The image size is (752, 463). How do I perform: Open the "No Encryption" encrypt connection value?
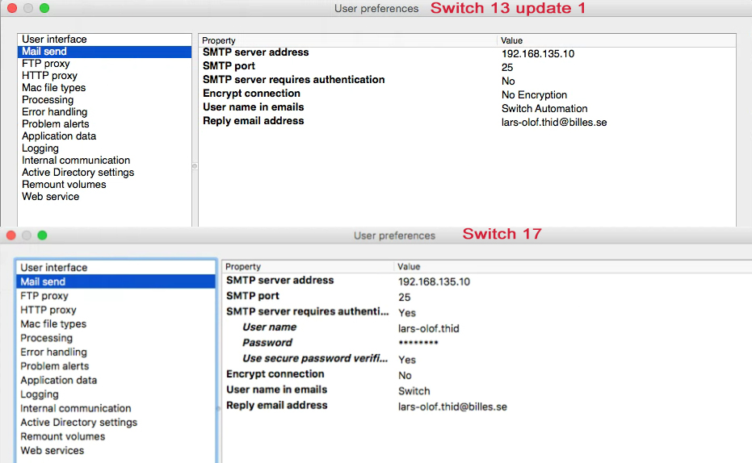(x=534, y=95)
